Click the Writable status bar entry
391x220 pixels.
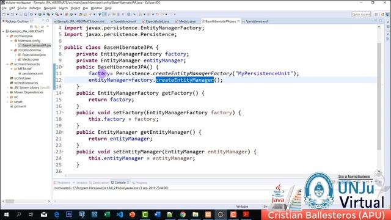242,207
